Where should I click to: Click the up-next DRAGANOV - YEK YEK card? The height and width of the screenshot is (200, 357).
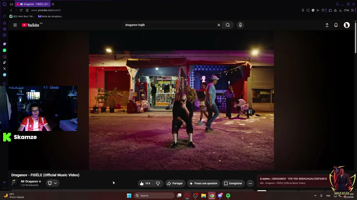tap(293, 181)
